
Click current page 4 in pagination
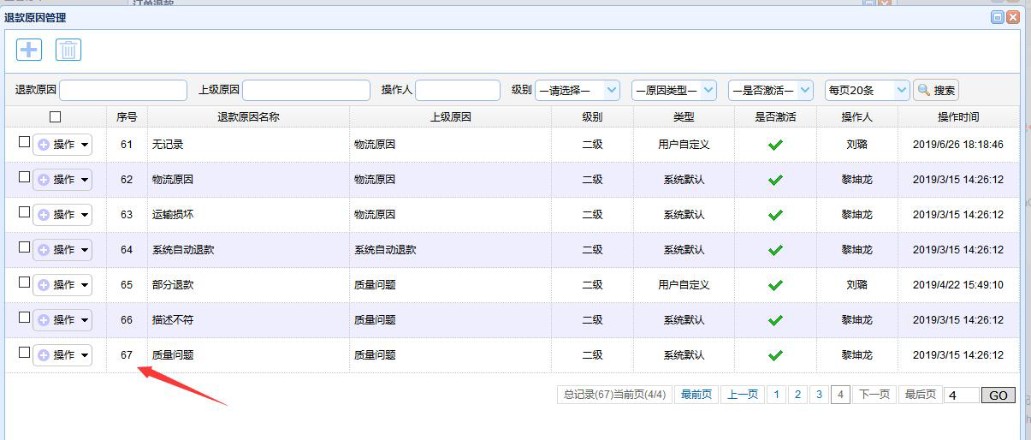840,395
